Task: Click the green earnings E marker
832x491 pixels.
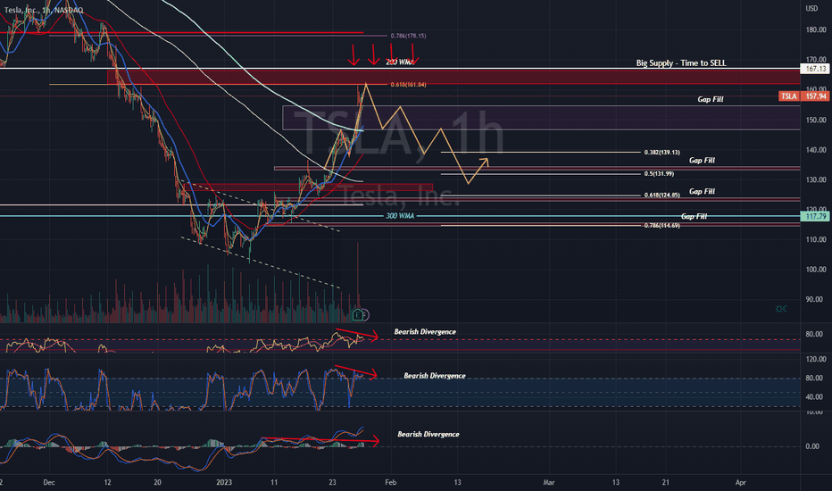Action: [x=358, y=315]
